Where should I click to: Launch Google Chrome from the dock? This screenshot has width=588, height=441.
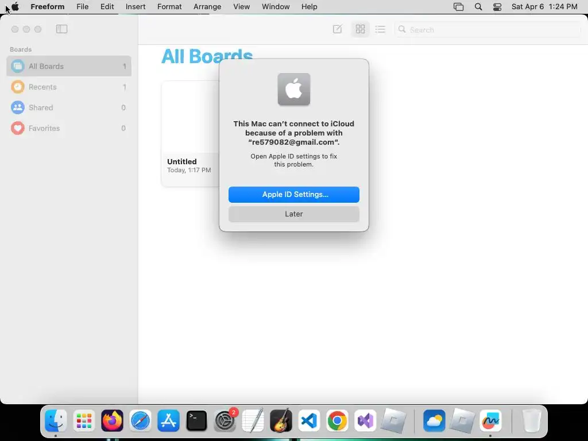pyautogui.click(x=337, y=420)
